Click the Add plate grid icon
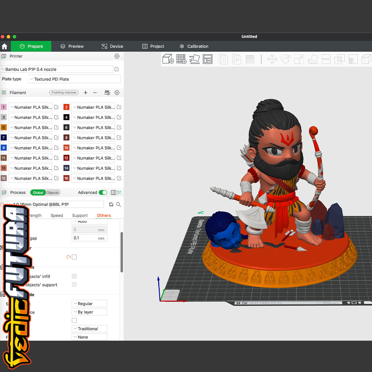 point(181,59)
